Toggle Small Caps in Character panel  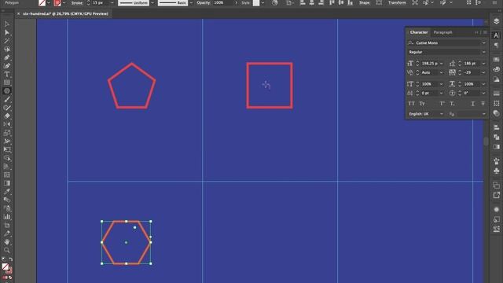422,104
